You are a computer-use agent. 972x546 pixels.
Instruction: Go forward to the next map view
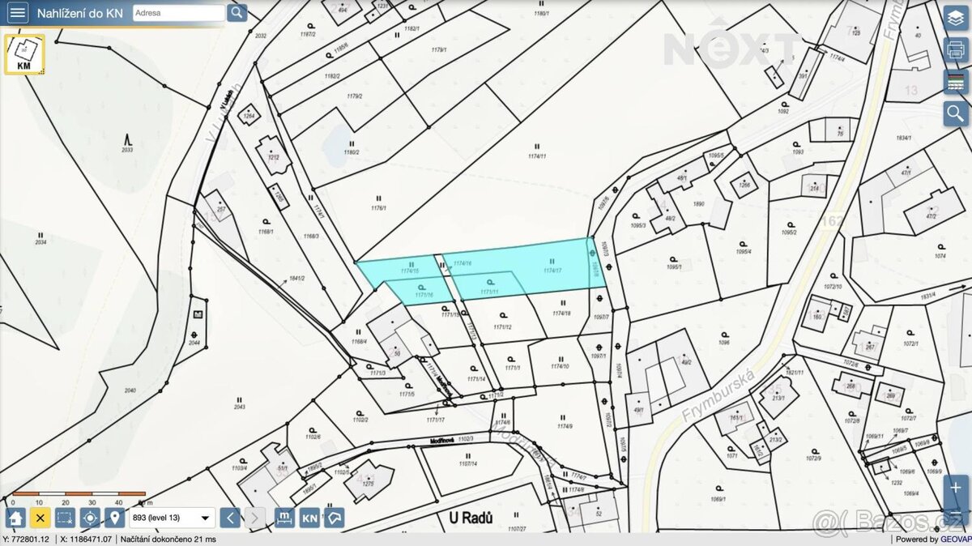pyautogui.click(x=254, y=518)
